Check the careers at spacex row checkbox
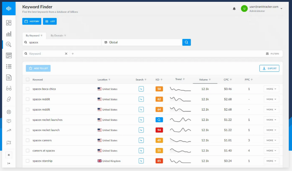This screenshot has height=171, width=292. 28,151
